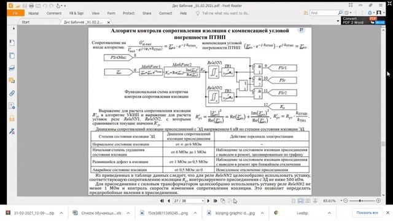
Task: Click the Open file icon in quick access toolbar
Action: tap(18, 6)
